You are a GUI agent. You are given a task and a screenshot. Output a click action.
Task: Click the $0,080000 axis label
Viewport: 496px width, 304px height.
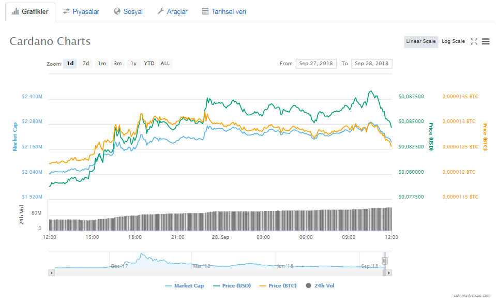point(411,172)
